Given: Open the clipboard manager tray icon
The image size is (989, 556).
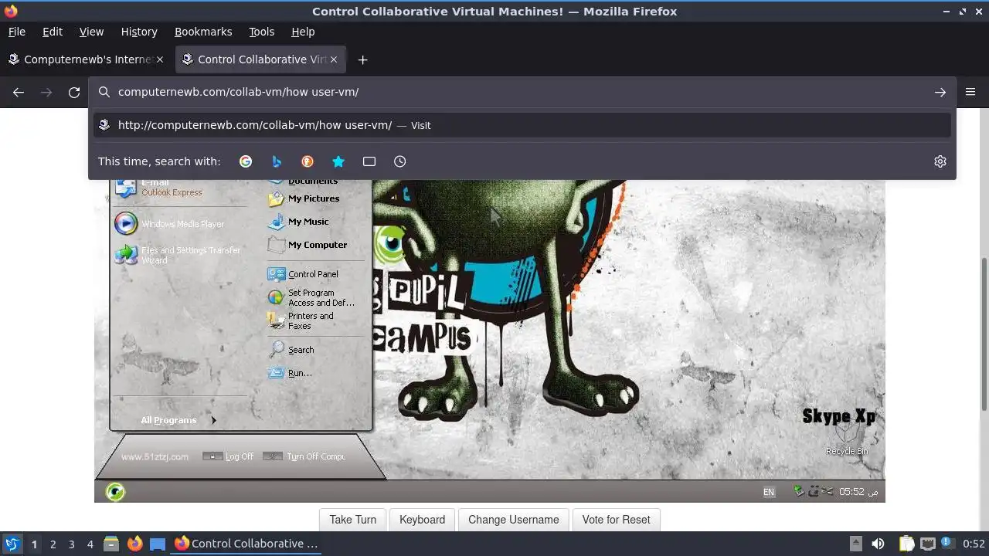Looking at the screenshot, I should 907,544.
